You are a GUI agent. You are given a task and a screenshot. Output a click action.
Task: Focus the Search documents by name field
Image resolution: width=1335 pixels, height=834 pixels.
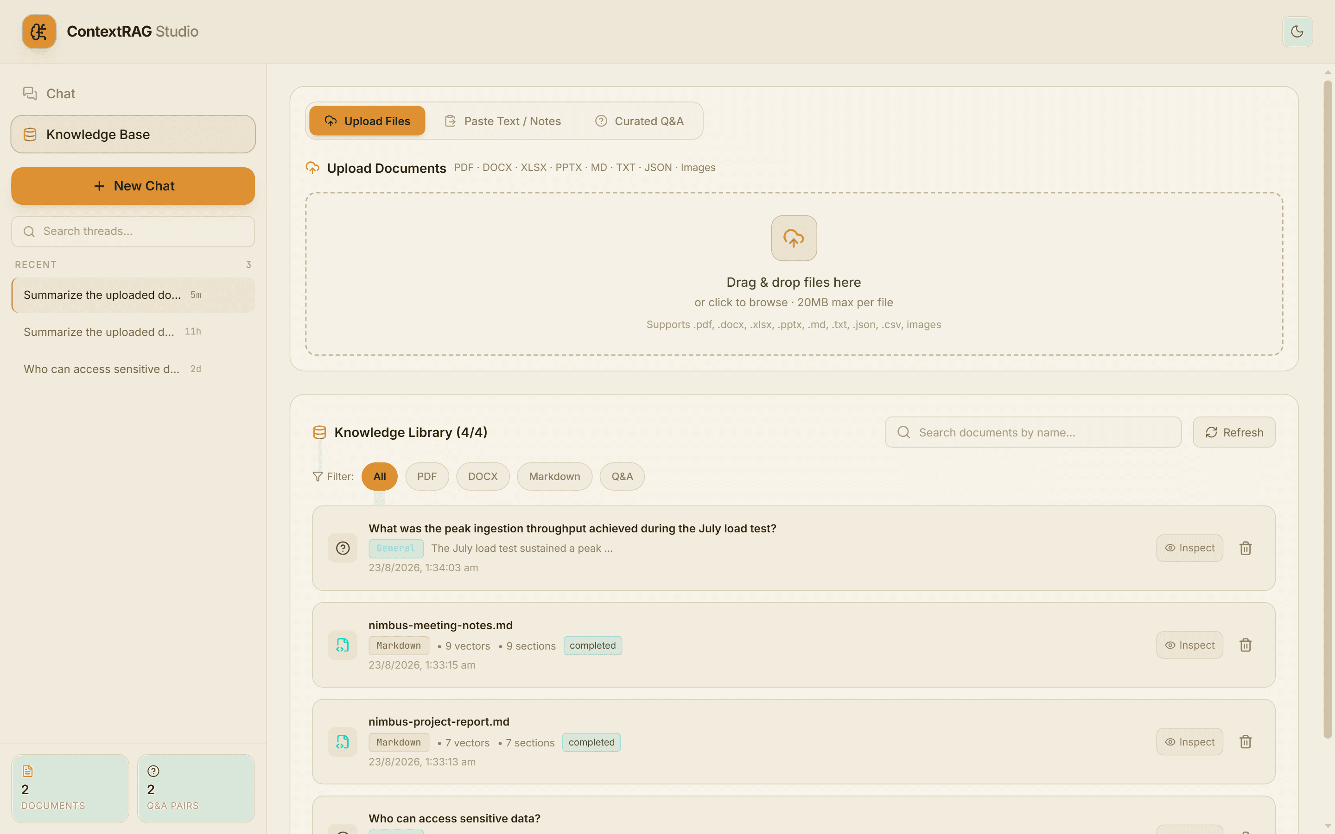pos(1033,432)
